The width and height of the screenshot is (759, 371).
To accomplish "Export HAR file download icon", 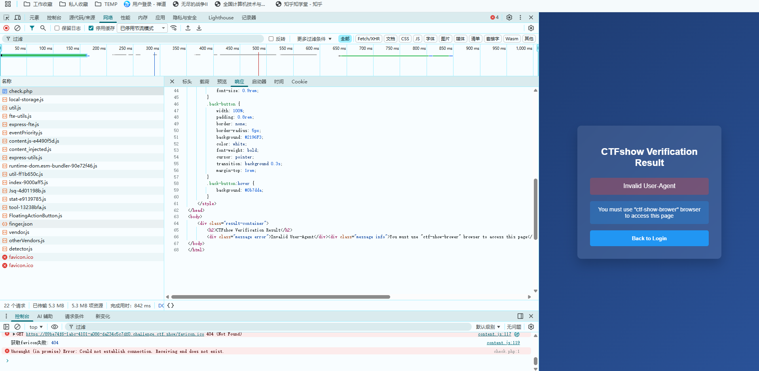I will pyautogui.click(x=199, y=28).
